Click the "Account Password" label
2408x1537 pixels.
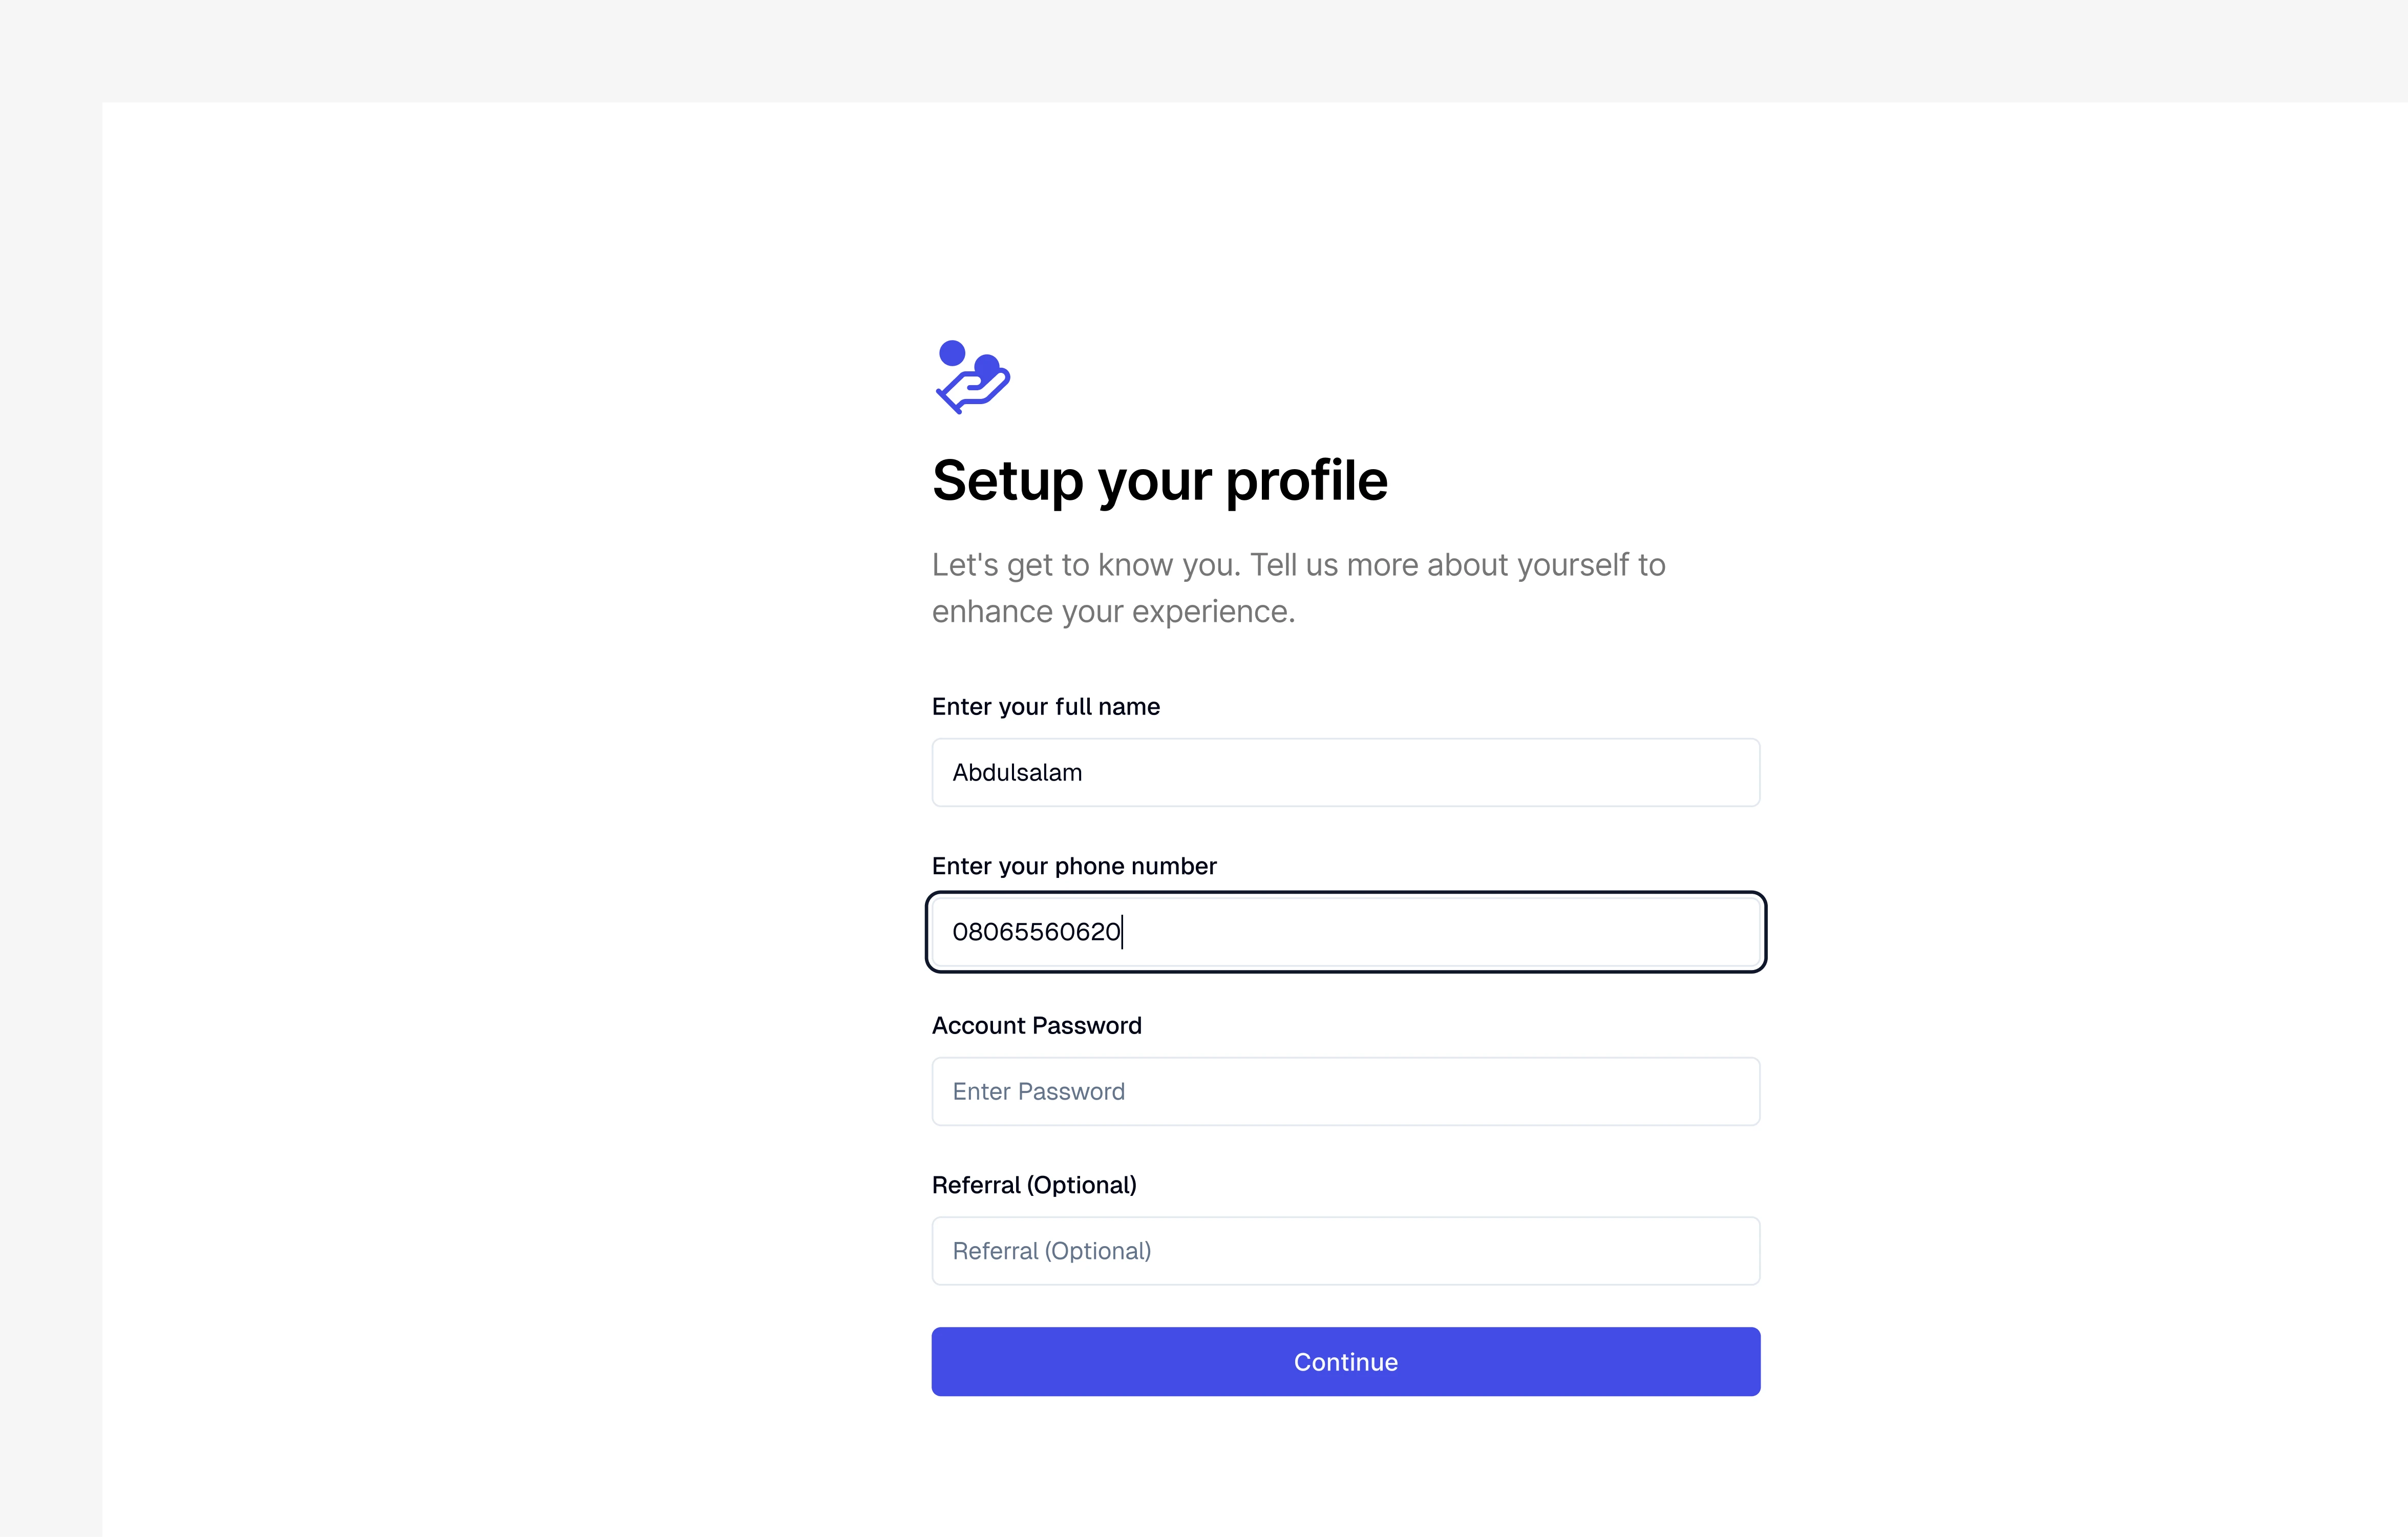coord(1036,1026)
